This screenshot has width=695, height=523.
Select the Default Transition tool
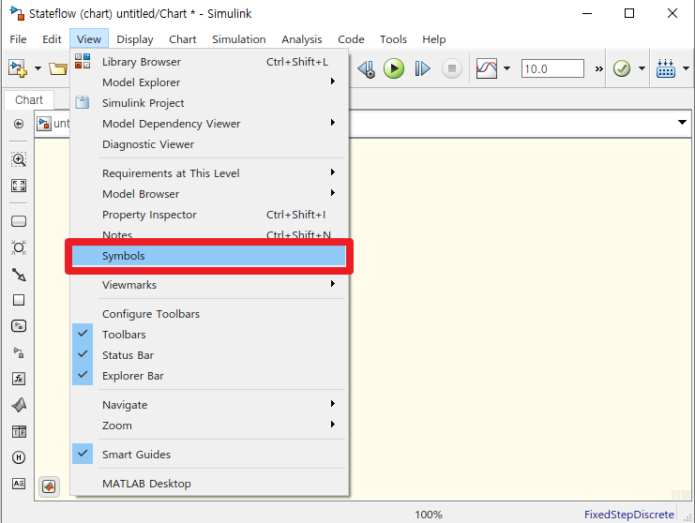pos(19,275)
